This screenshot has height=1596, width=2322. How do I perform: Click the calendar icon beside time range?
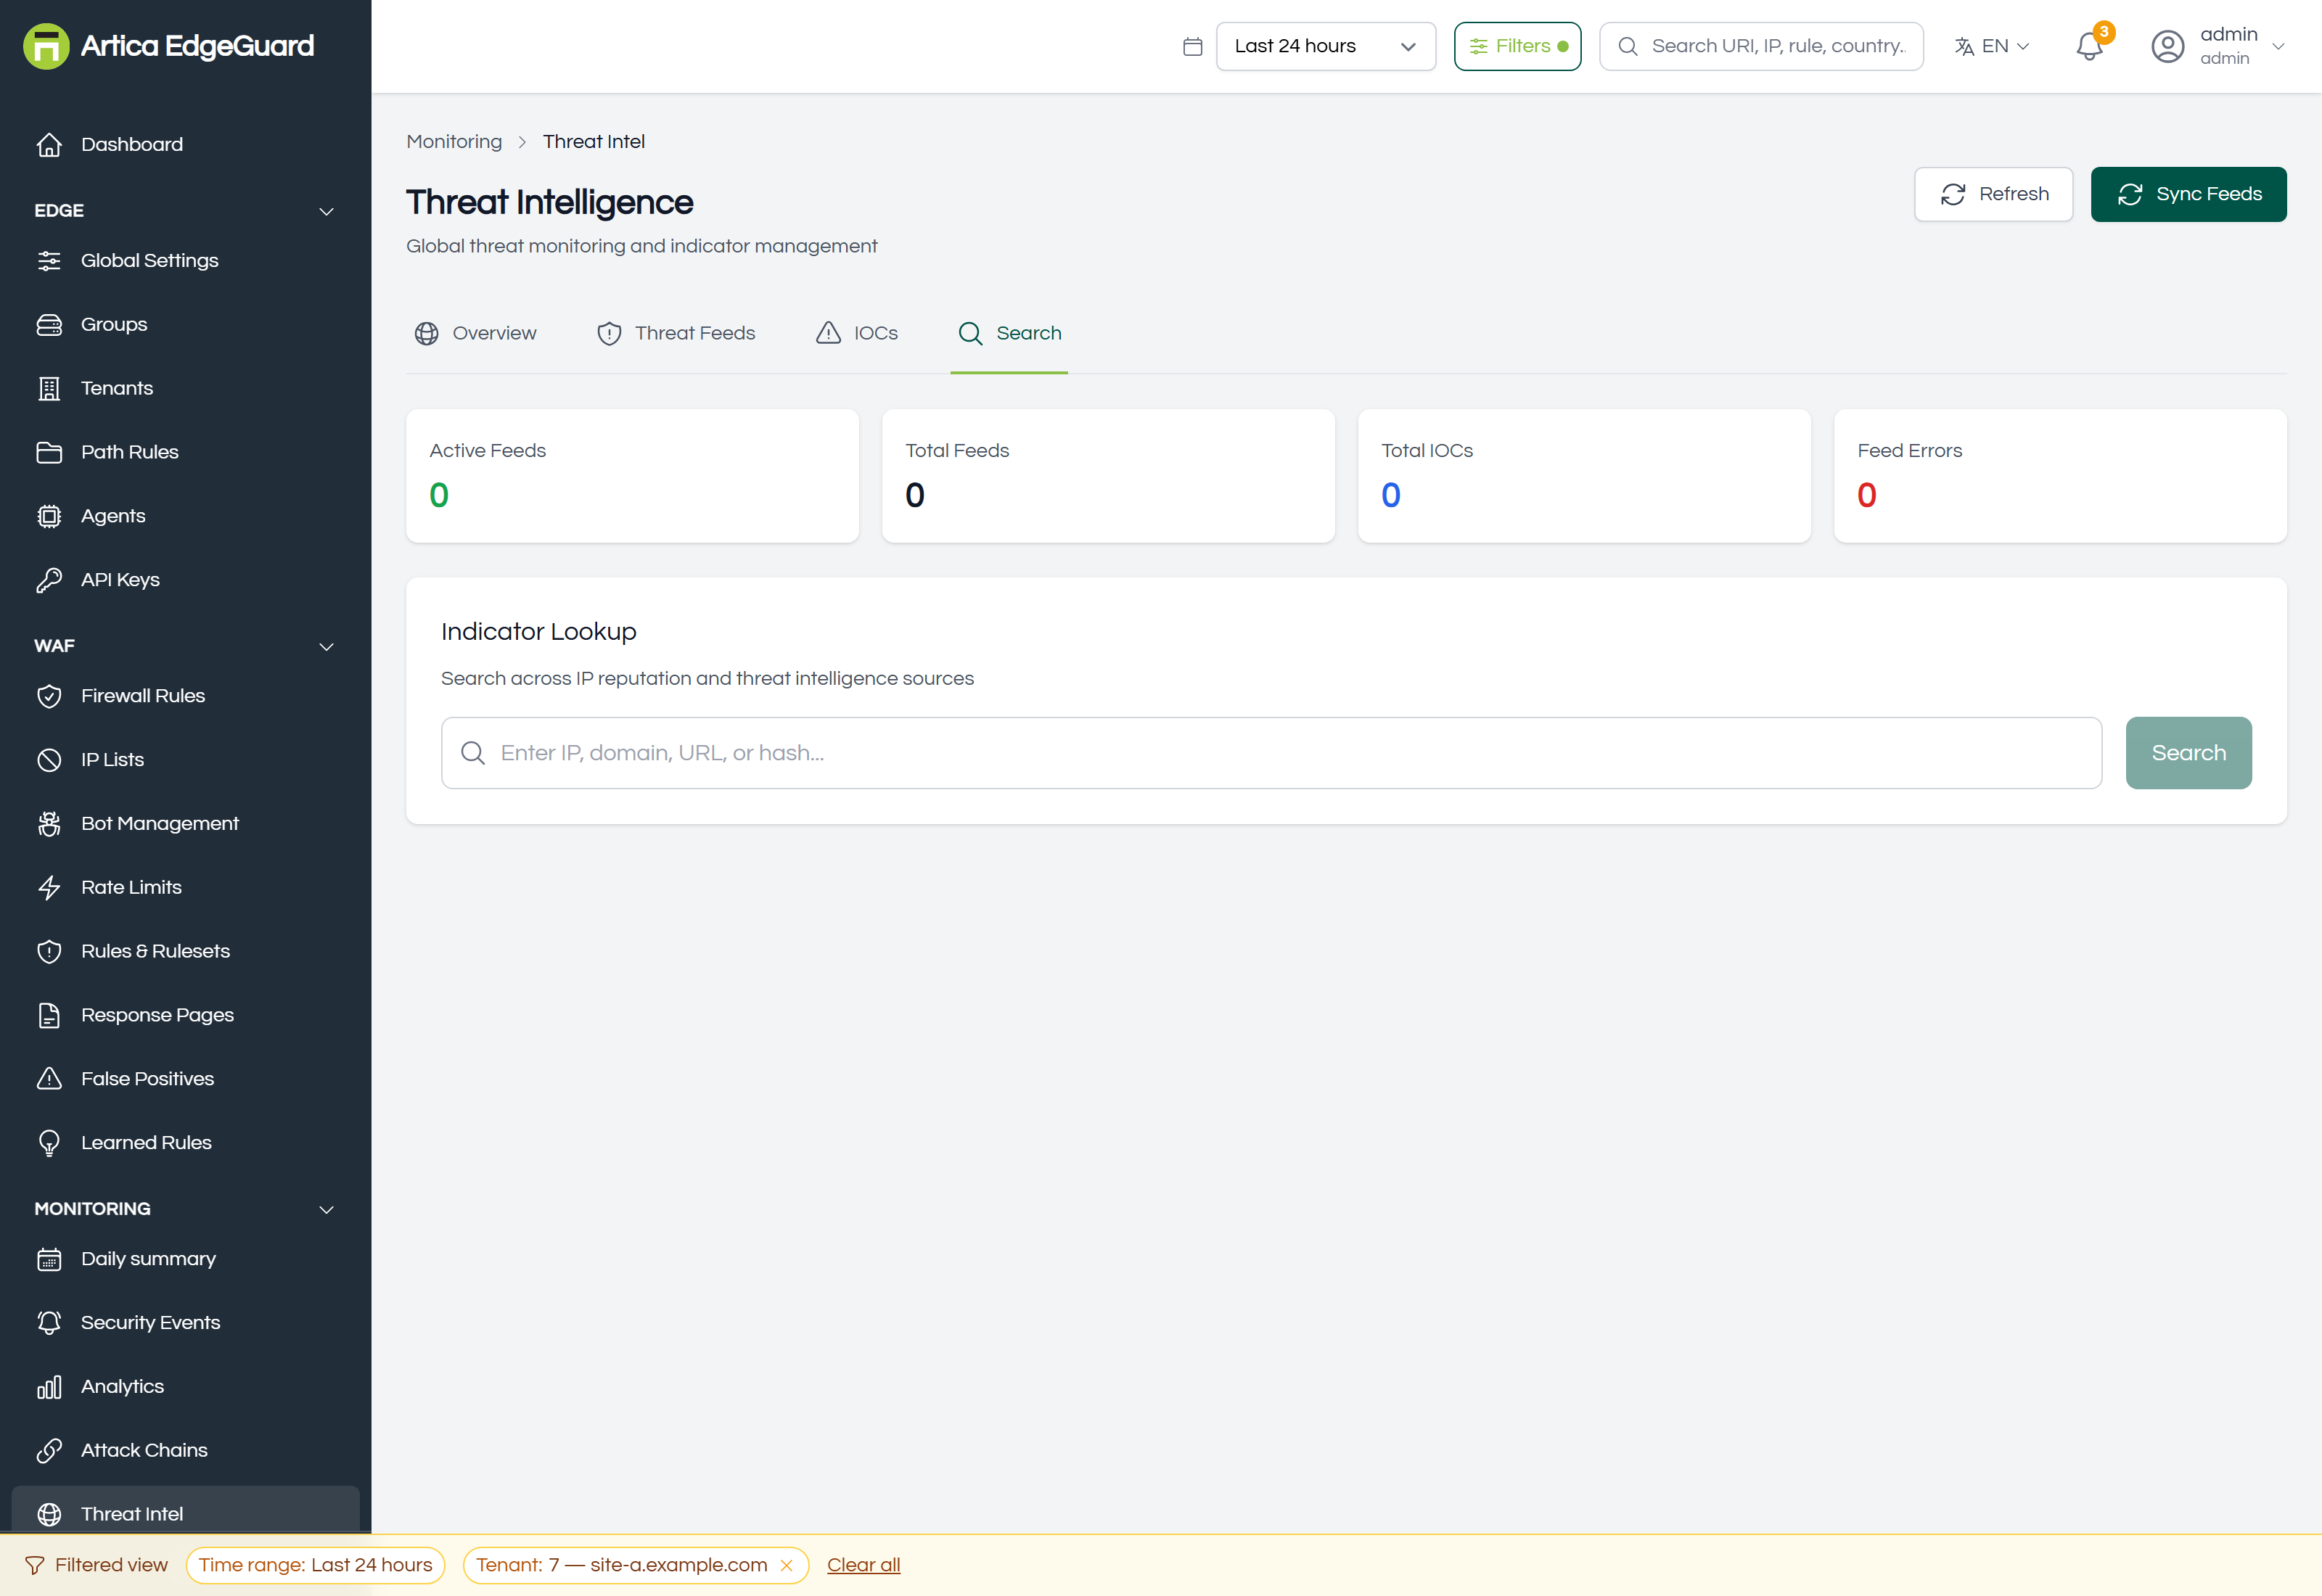1192,46
